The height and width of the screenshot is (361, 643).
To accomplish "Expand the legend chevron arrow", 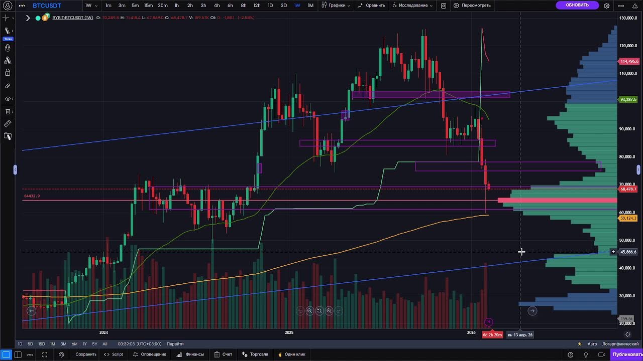I will click(28, 18).
